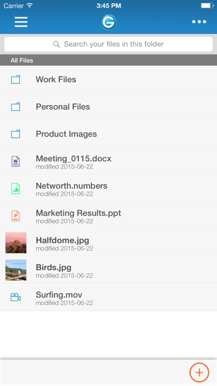Click the Networth.numbers spreadsheet icon
This screenshot has height=386, width=217.
15,189
